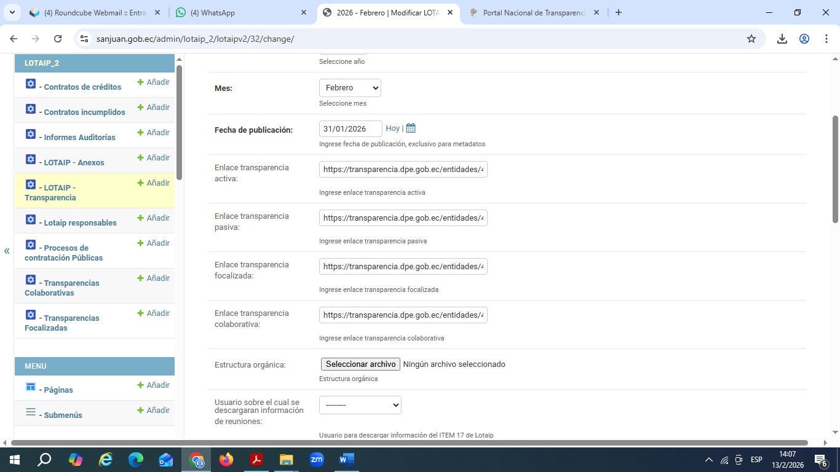Open the Mes dropdown showing Febrero
This screenshot has height=472, width=840.
(x=350, y=88)
